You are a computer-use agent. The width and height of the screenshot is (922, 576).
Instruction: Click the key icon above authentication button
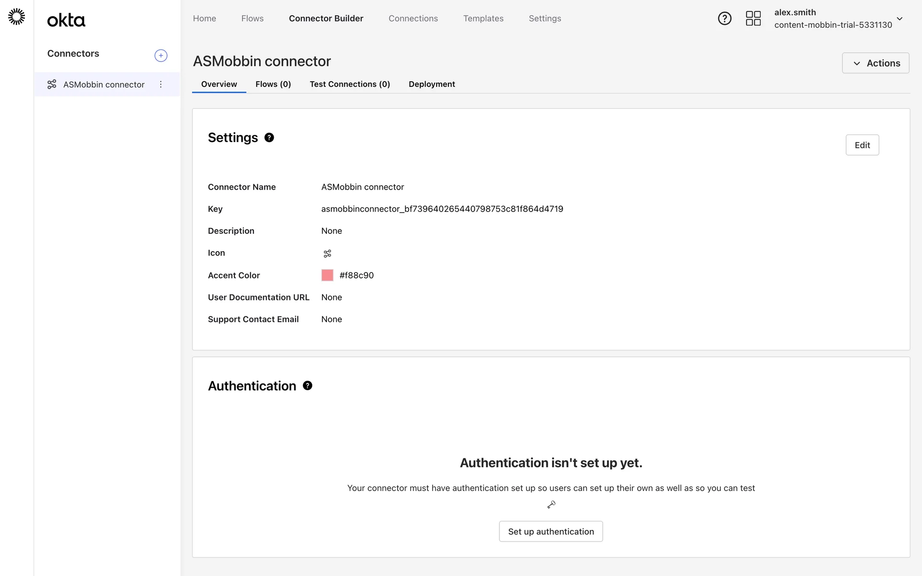tap(551, 504)
